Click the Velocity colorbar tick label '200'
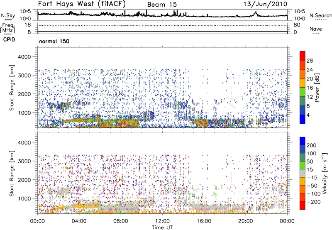Viewport: 332px width, 230px height. (x=312, y=145)
